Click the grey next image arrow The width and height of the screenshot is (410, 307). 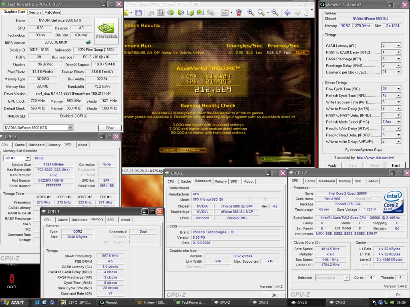(x=297, y=12)
